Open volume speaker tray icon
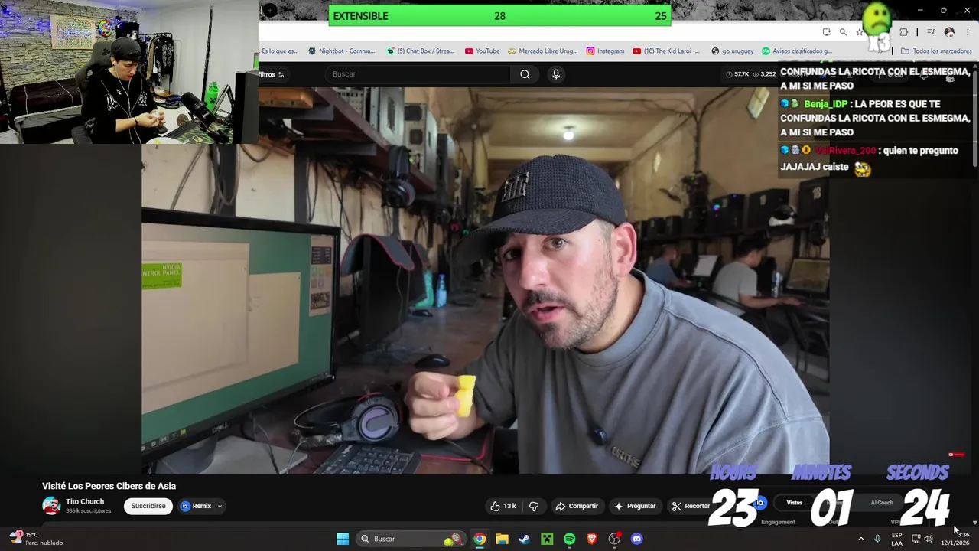 (928, 539)
